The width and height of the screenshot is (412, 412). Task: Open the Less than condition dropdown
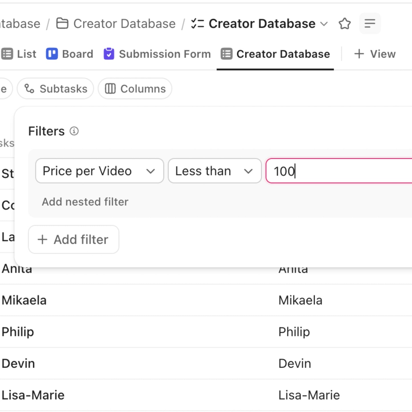[x=215, y=171]
